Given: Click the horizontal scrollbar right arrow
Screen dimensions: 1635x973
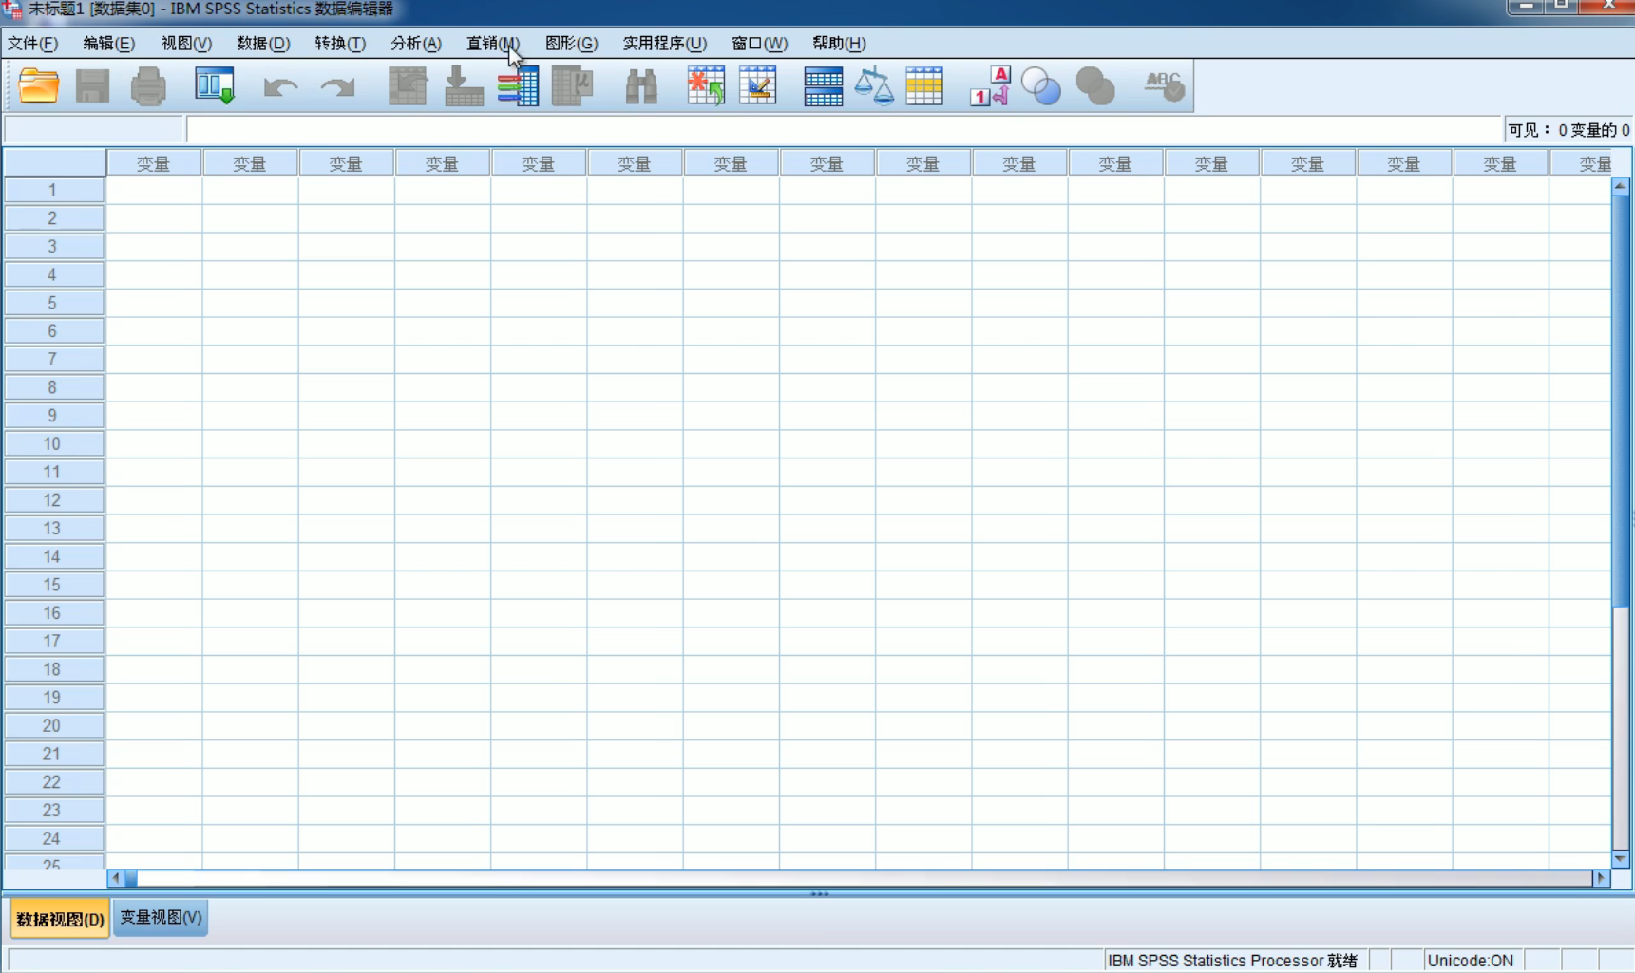Looking at the screenshot, I should coord(1602,878).
